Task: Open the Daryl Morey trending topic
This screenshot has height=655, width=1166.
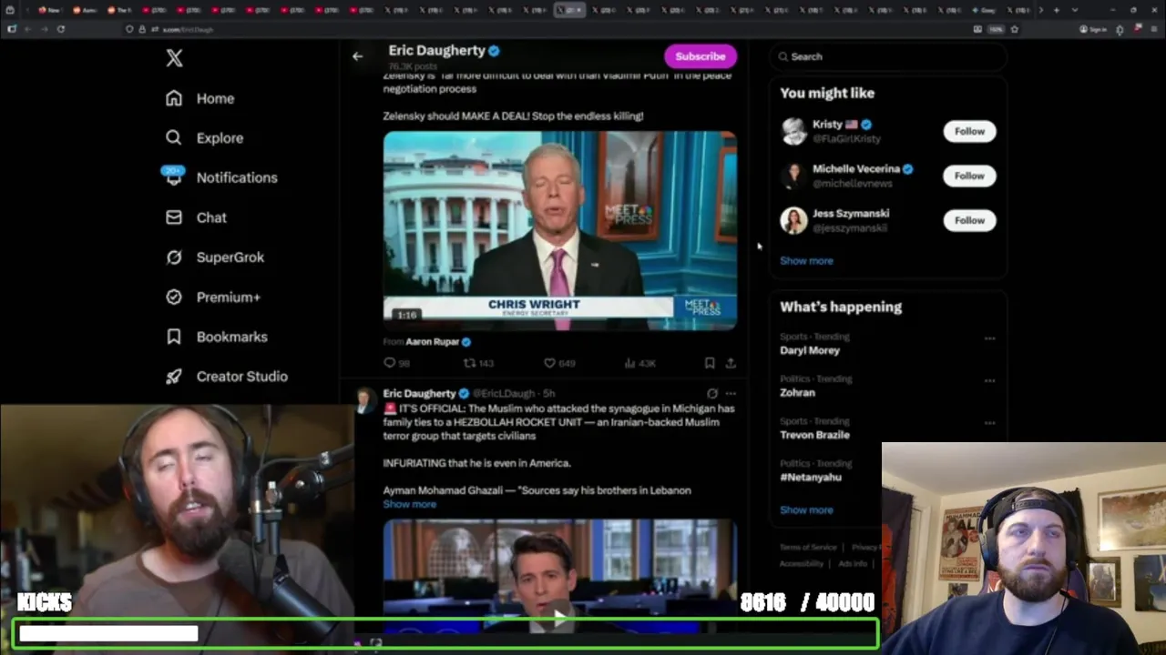Action: click(x=810, y=350)
